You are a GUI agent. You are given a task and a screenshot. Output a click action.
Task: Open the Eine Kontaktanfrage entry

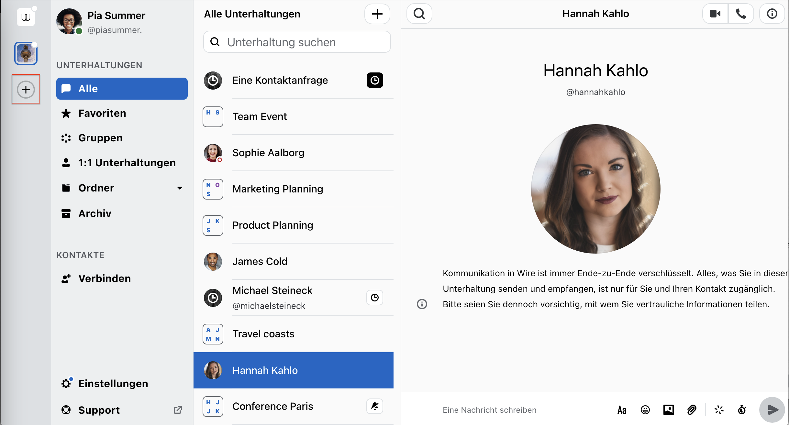point(294,80)
